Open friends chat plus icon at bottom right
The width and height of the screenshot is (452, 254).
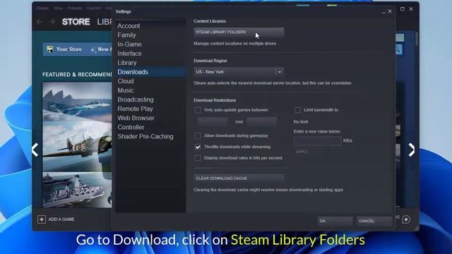[x=406, y=219]
